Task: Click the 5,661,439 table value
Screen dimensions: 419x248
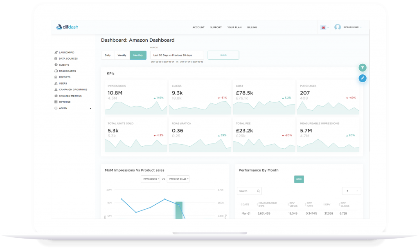Action: pyautogui.click(x=264, y=214)
